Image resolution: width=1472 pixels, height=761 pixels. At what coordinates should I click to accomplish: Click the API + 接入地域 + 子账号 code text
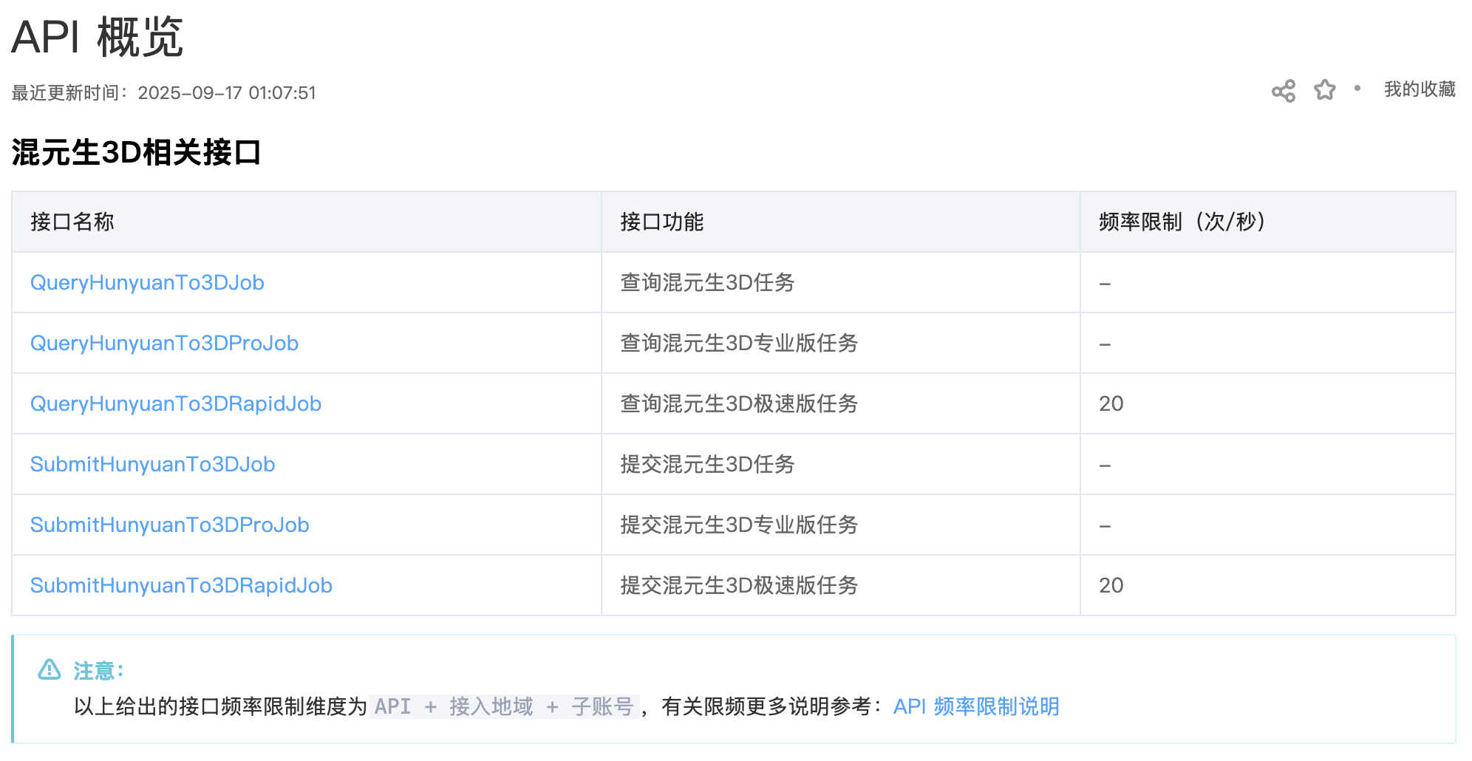tap(504, 706)
